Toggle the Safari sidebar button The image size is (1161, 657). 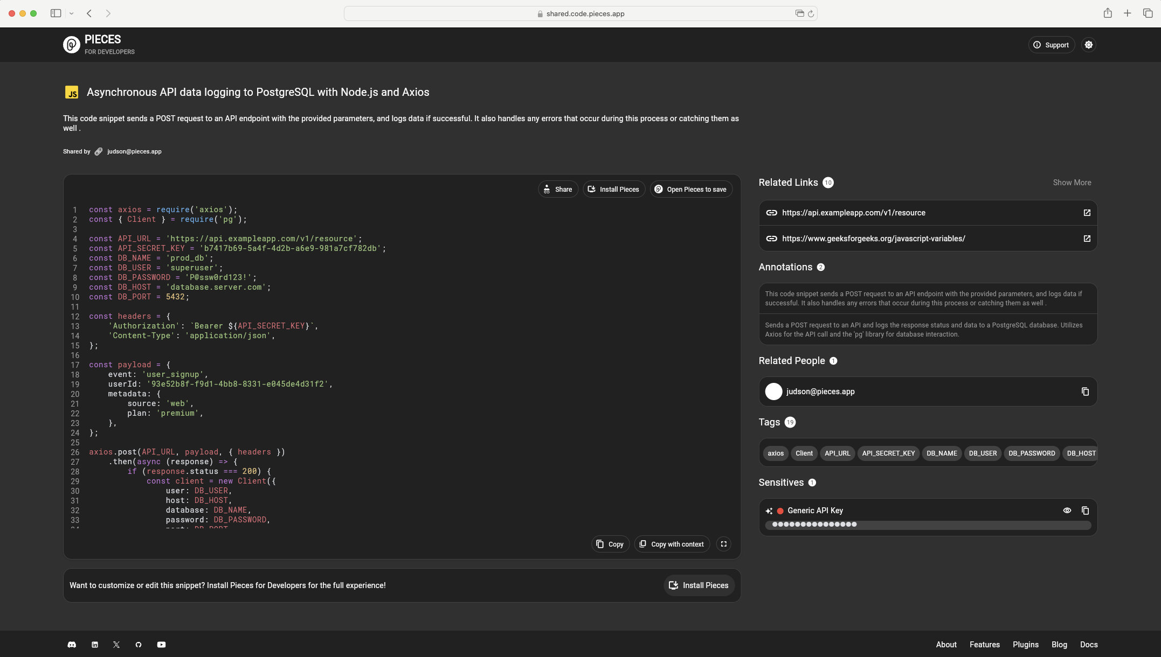tap(56, 13)
